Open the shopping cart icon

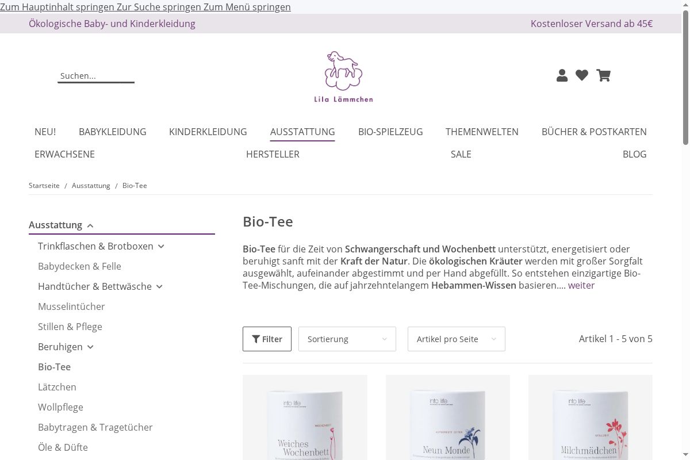[603, 75]
